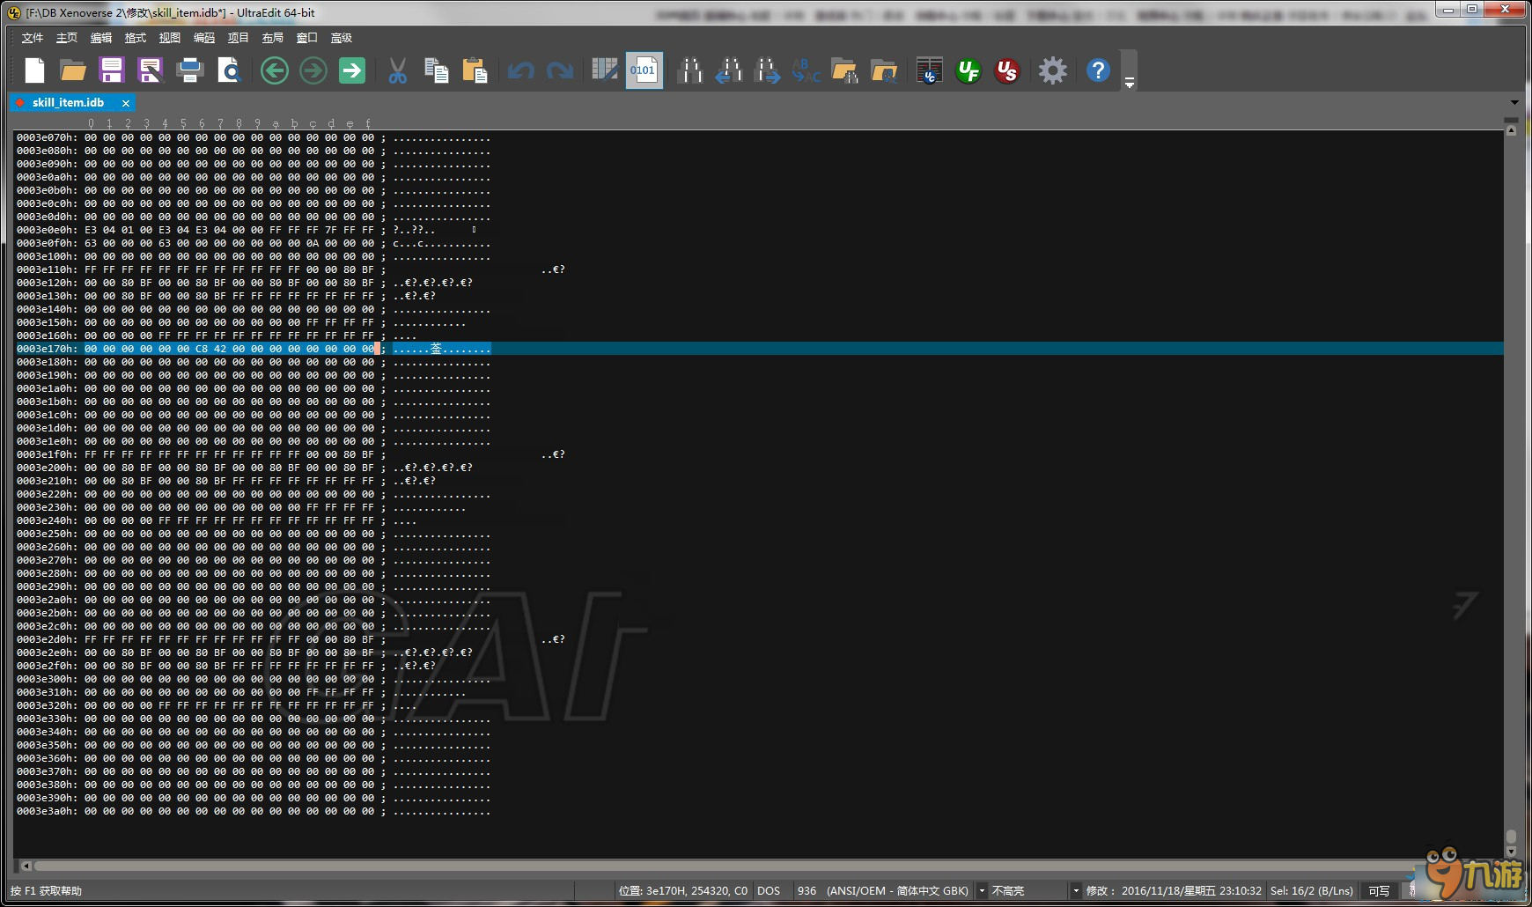The height and width of the screenshot is (907, 1532).
Task: Open the 不高亮 highlighting dropdown
Action: coord(1076,891)
